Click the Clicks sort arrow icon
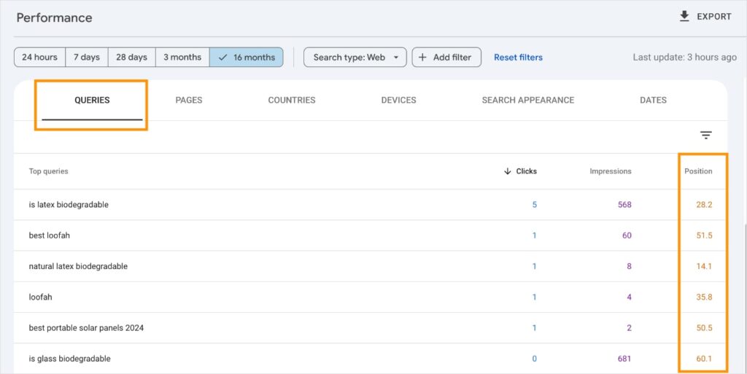 coord(507,171)
